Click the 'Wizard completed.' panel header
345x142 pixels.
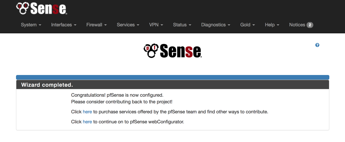pyautogui.click(x=173, y=85)
